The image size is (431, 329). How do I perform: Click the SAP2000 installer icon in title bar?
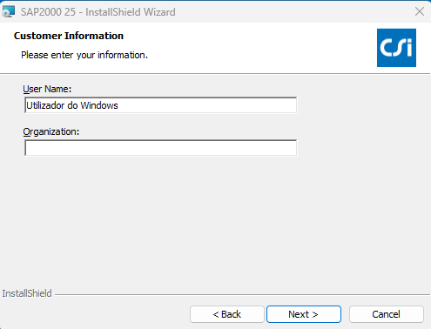(x=8, y=12)
